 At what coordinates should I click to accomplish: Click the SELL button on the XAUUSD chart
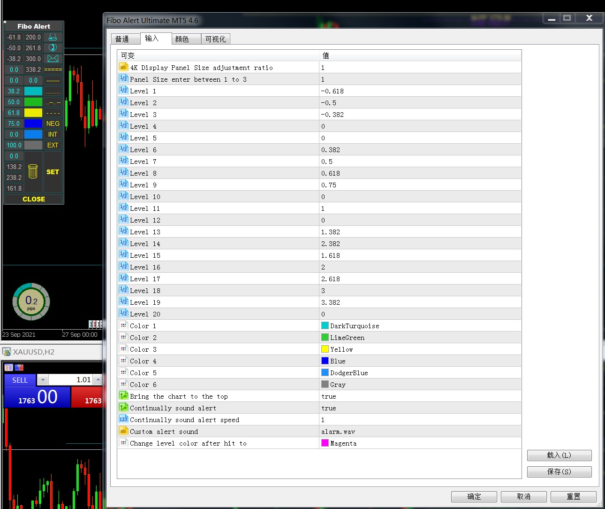pos(20,380)
